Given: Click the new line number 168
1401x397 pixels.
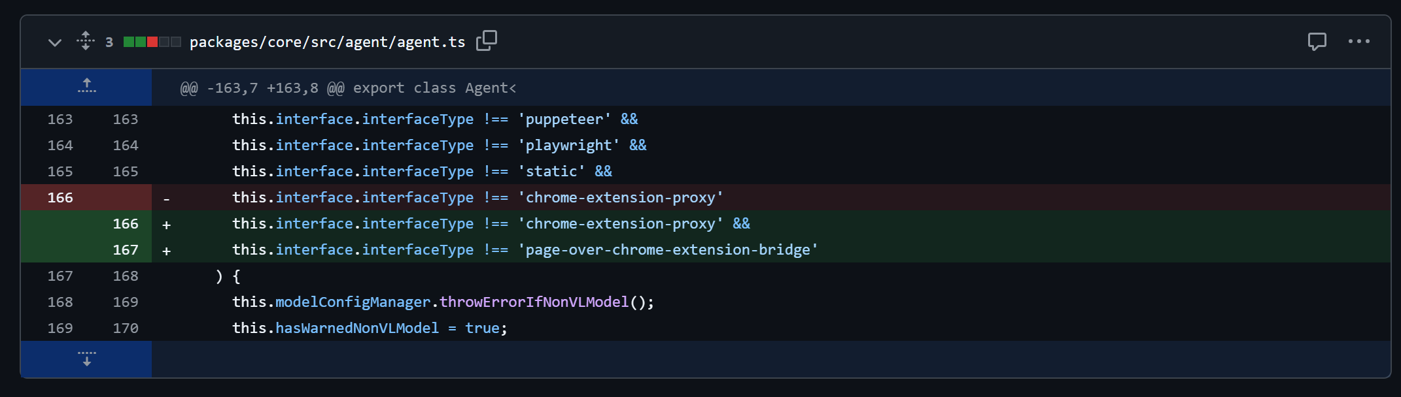Looking at the screenshot, I should (126, 276).
